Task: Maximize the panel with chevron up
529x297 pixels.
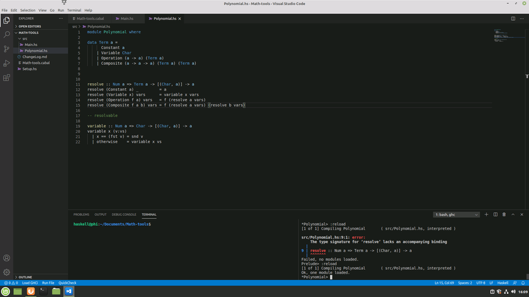Action: (x=513, y=215)
